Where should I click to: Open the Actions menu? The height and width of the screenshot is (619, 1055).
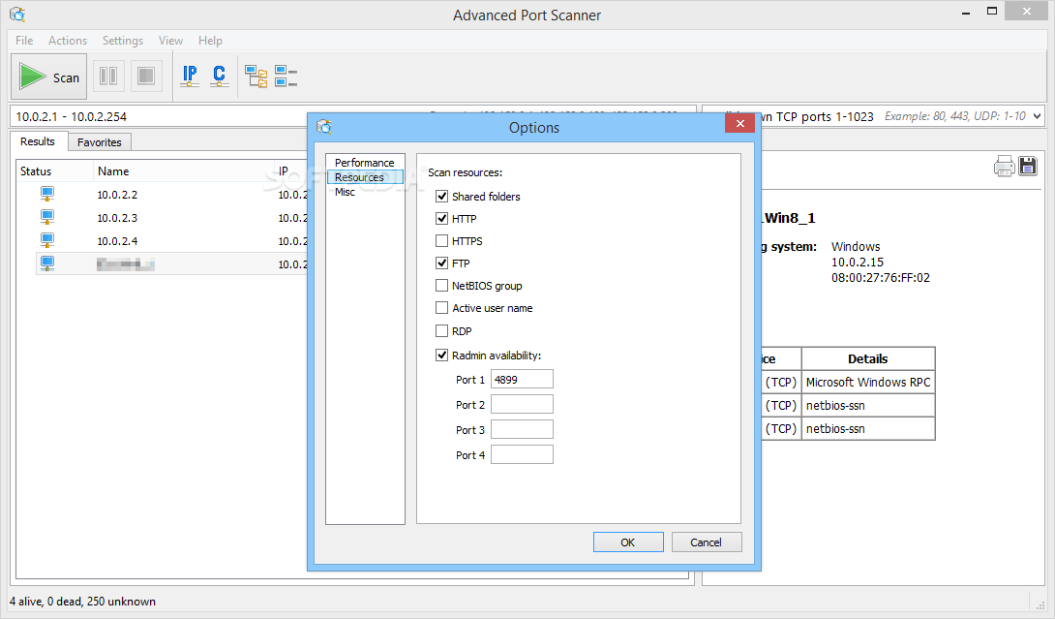[x=68, y=41]
